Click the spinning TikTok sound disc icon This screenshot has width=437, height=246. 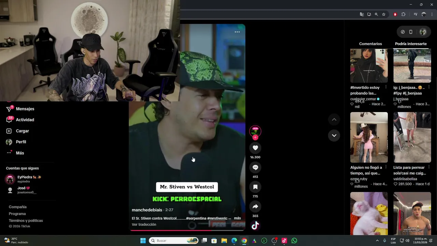(x=255, y=225)
